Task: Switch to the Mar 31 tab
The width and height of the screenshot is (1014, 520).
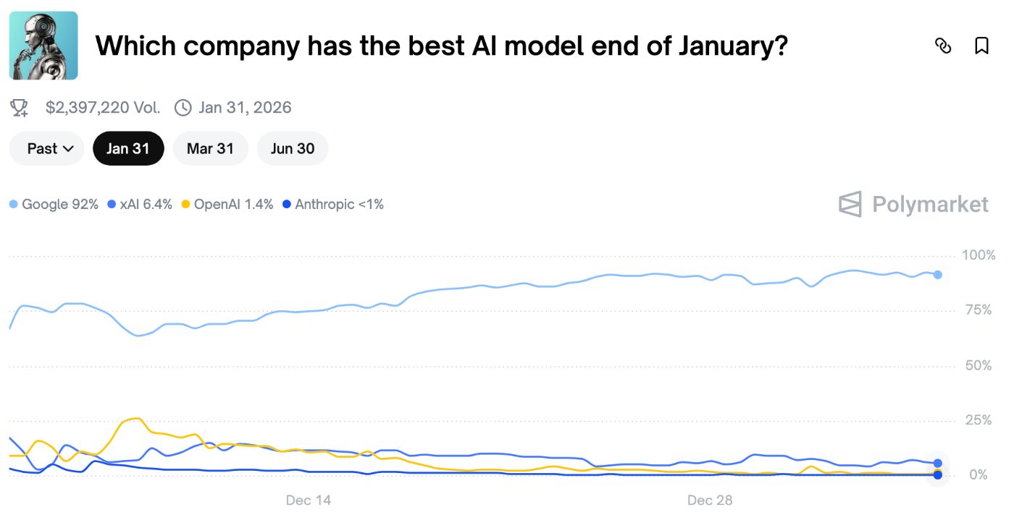Action: [210, 148]
